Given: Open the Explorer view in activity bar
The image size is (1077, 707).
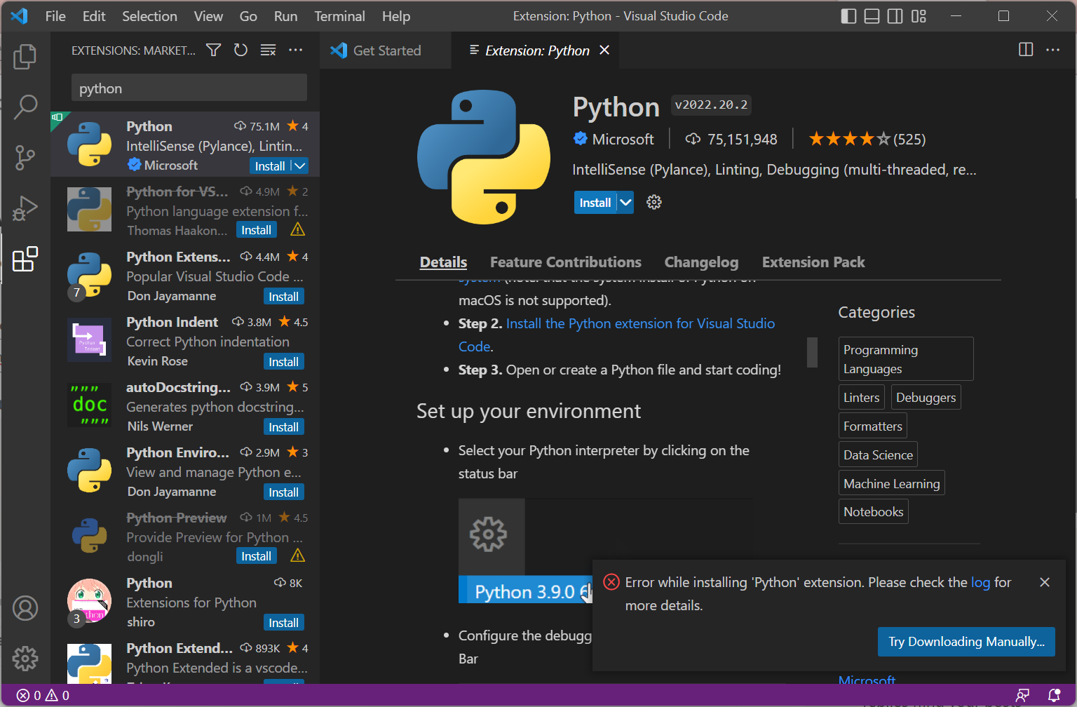Looking at the screenshot, I should point(25,57).
